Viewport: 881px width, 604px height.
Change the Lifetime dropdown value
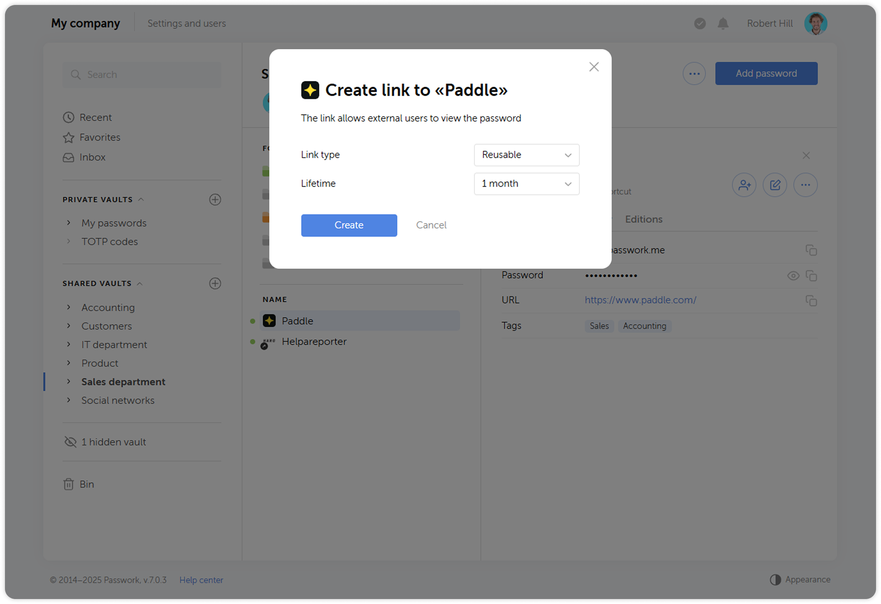[526, 184]
